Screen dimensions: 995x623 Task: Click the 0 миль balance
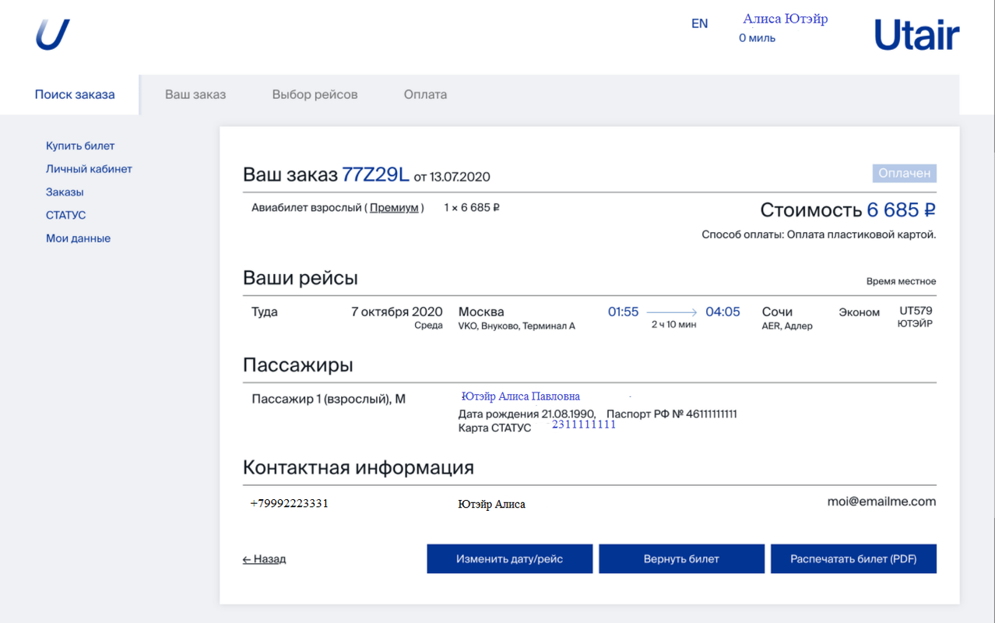click(x=757, y=38)
